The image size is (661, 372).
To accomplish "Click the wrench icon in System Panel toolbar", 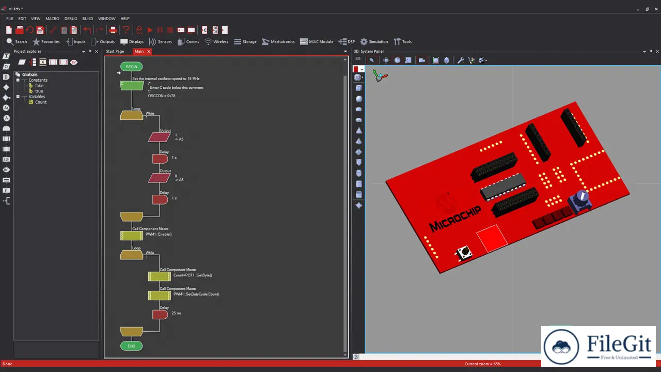I will 461,60.
